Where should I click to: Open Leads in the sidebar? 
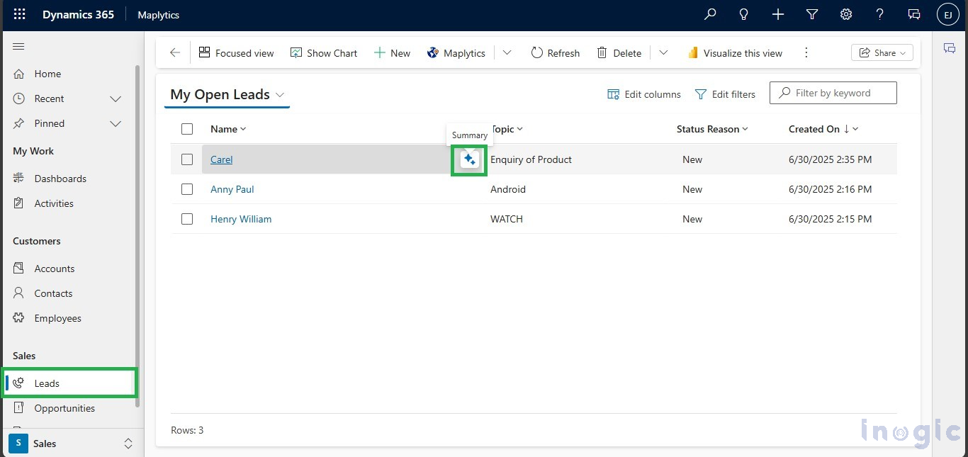click(69, 383)
